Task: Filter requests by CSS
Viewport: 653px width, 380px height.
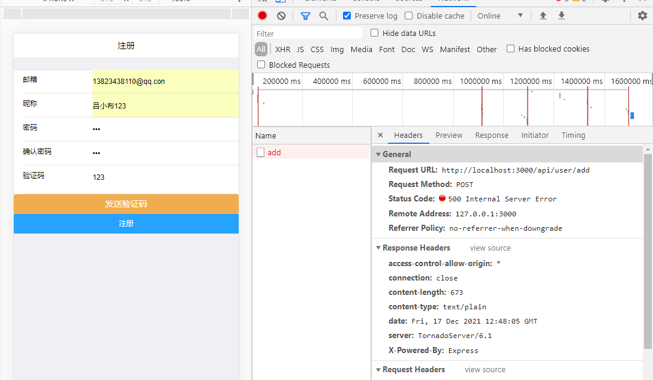Action: coord(317,50)
